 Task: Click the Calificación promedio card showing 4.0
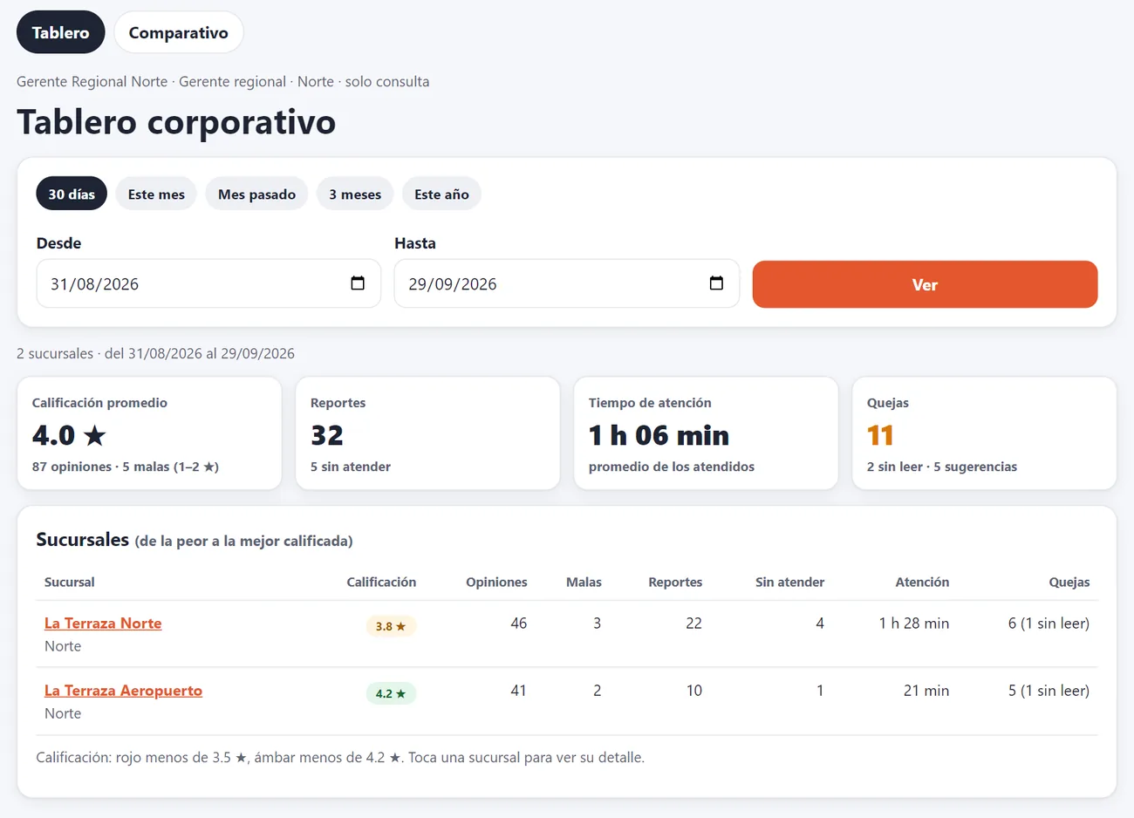[149, 433]
